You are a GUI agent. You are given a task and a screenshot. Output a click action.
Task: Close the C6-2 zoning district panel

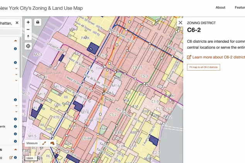pyautogui.click(x=180, y=23)
